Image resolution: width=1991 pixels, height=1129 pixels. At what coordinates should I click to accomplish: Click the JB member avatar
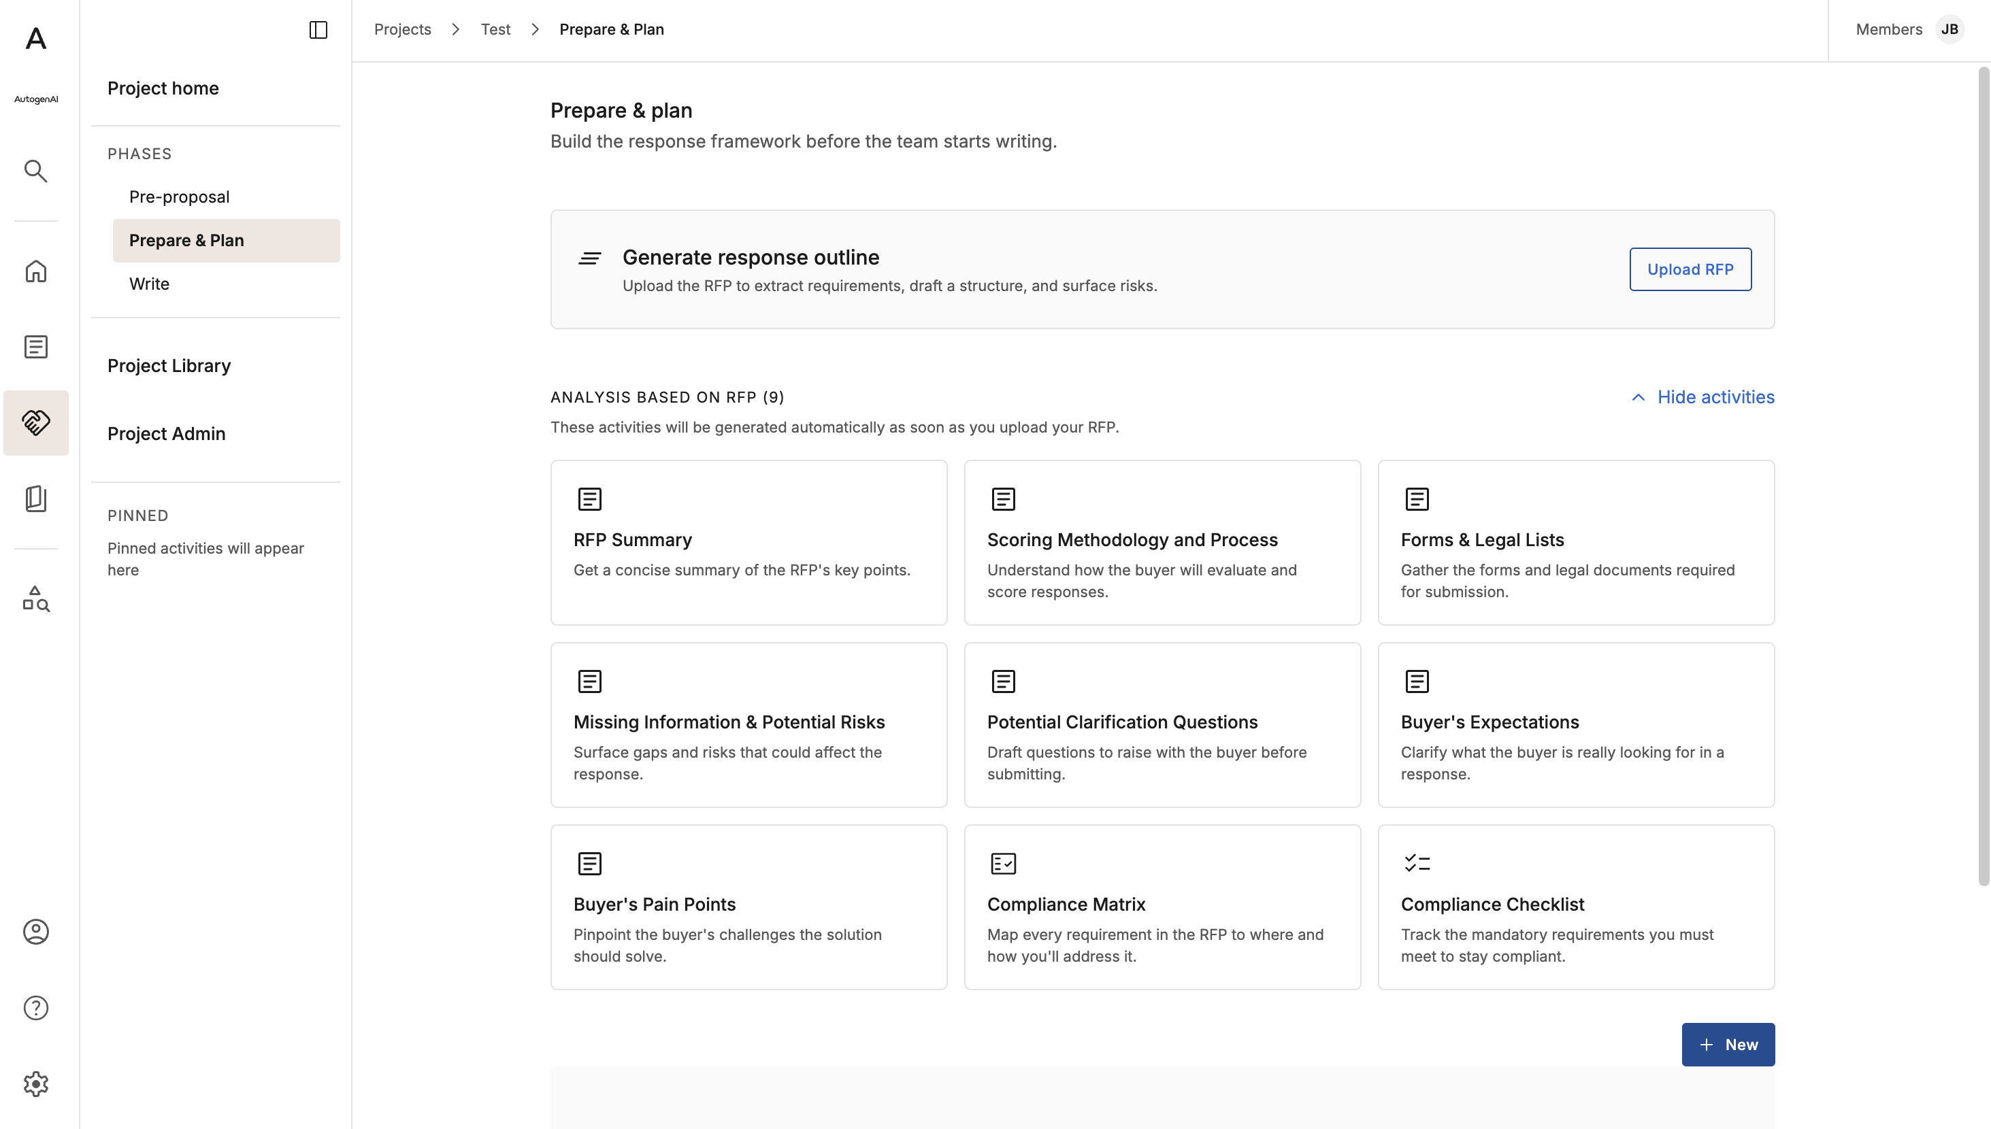[1949, 29]
